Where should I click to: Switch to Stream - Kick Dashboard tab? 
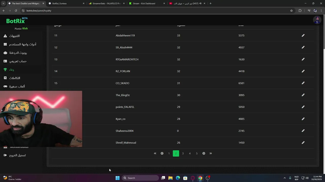click(147, 4)
